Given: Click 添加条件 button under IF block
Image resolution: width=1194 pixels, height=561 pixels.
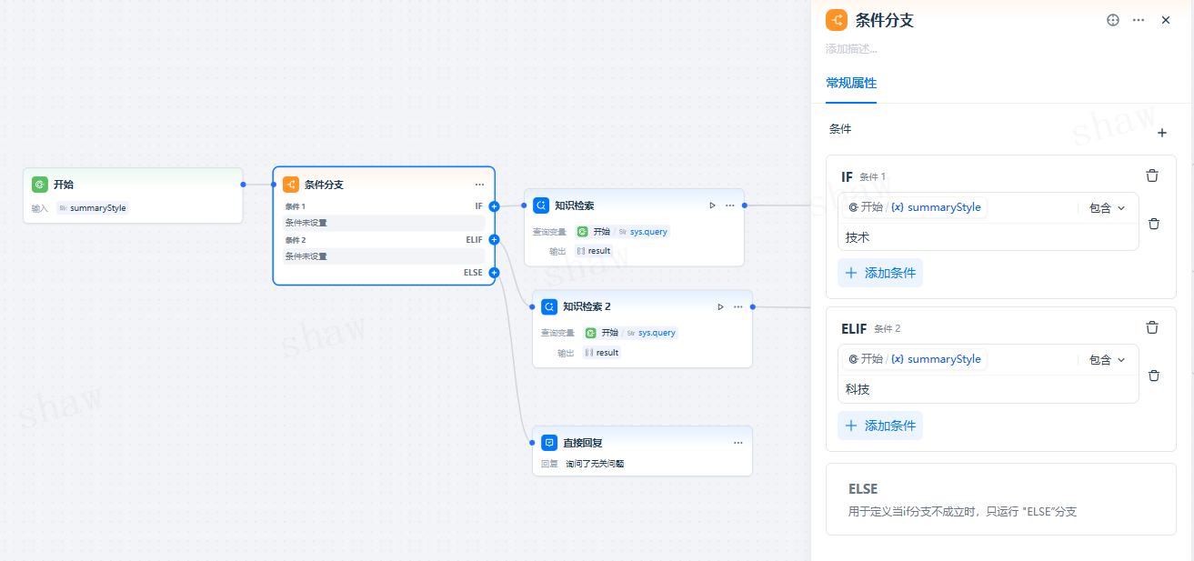Looking at the screenshot, I should click(x=880, y=273).
